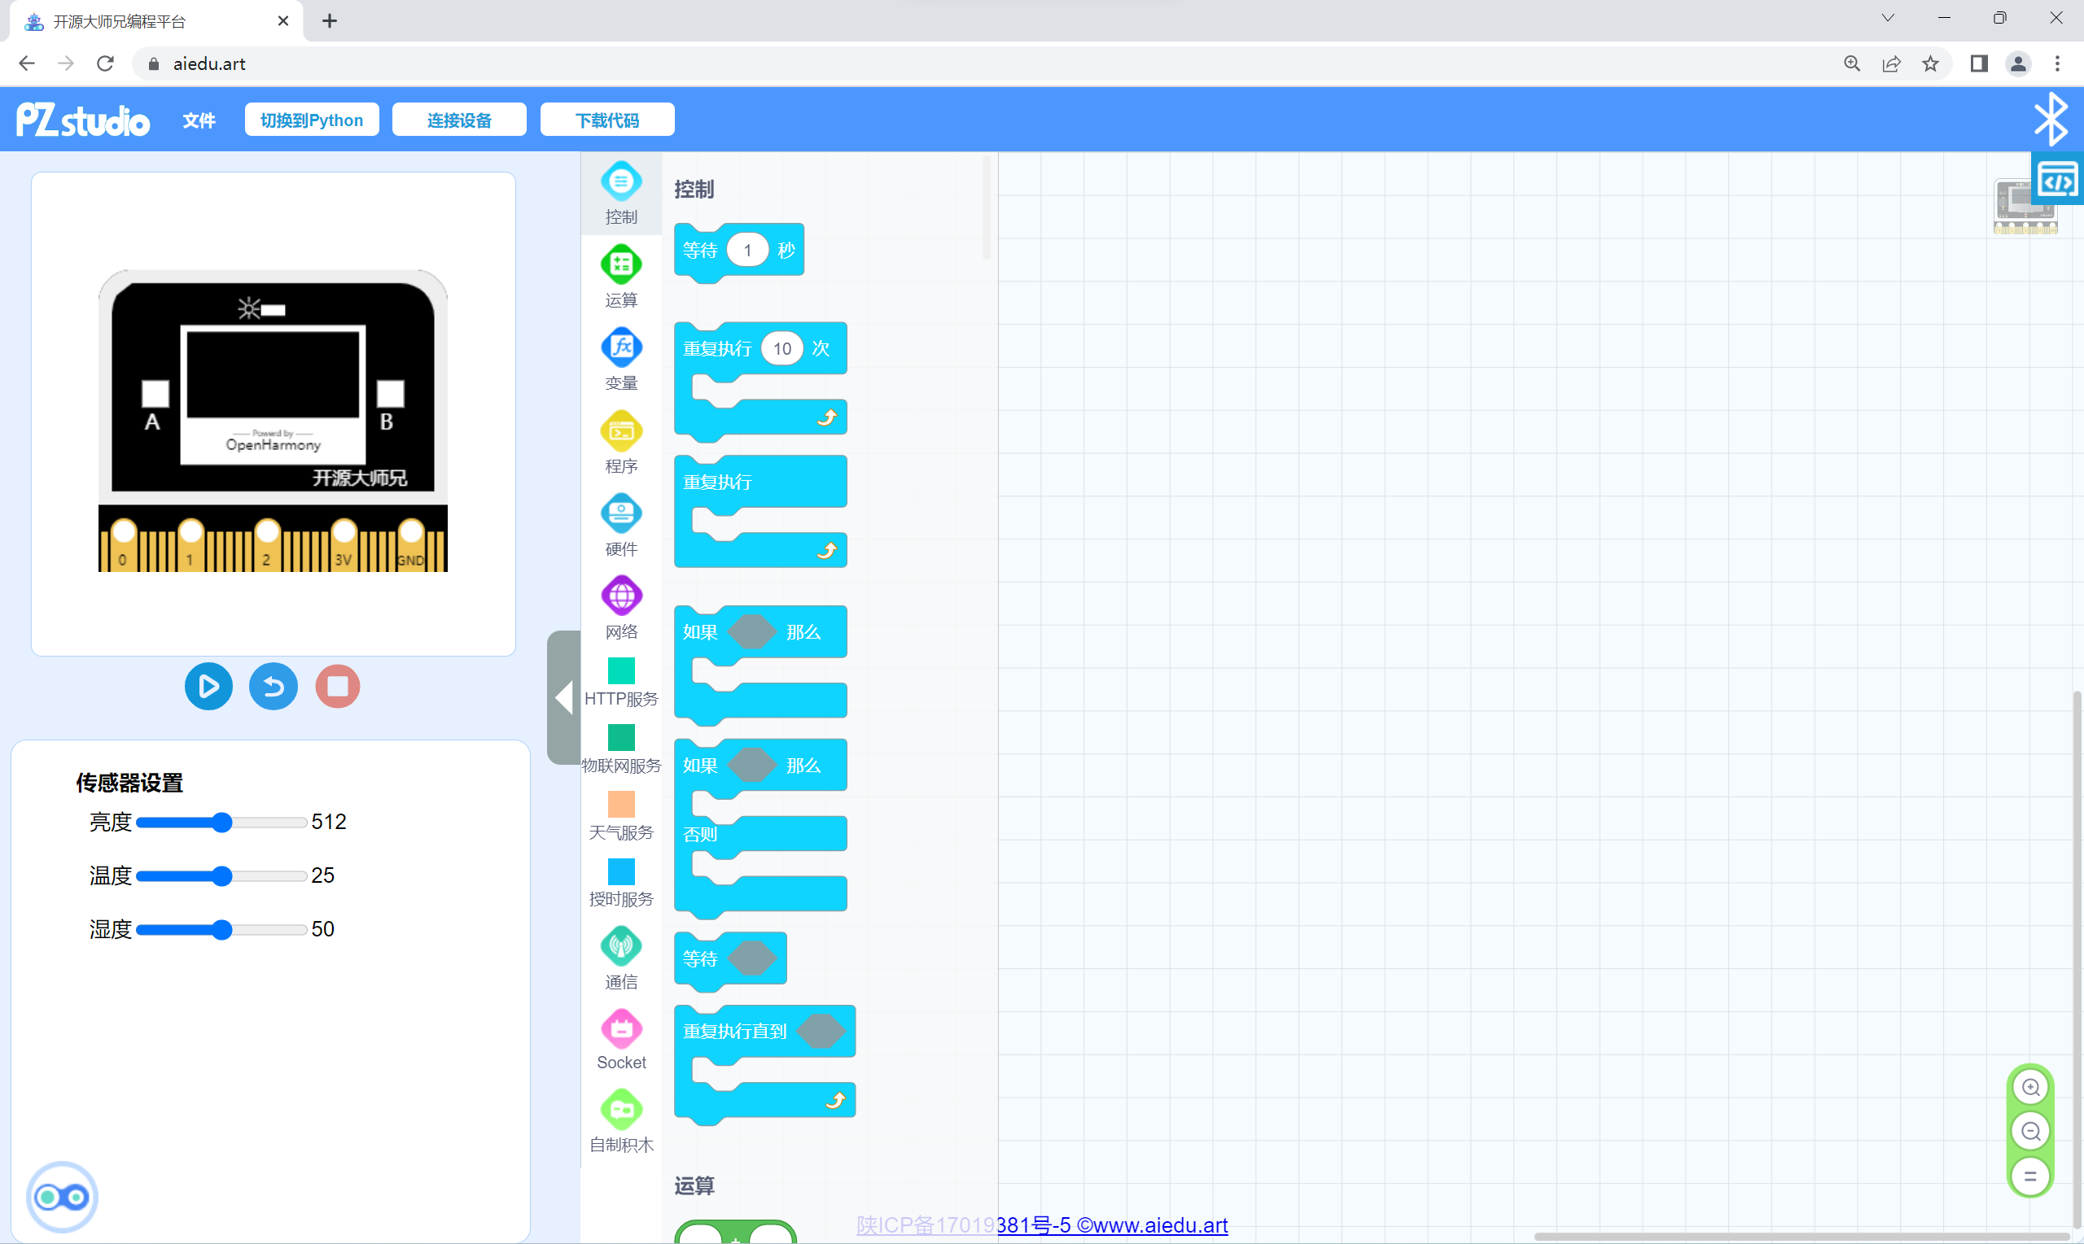Open the browser tab search chevron
The height and width of the screenshot is (1244, 2084).
[x=1887, y=19]
